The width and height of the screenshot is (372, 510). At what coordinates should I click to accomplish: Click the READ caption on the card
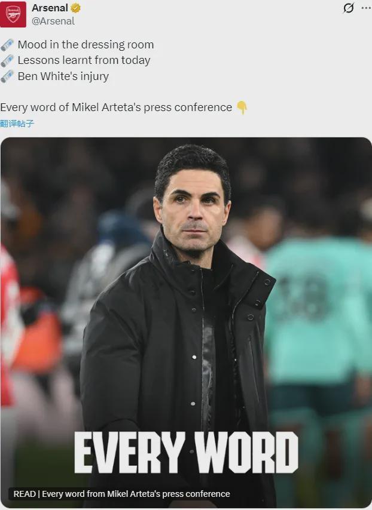coord(121,494)
